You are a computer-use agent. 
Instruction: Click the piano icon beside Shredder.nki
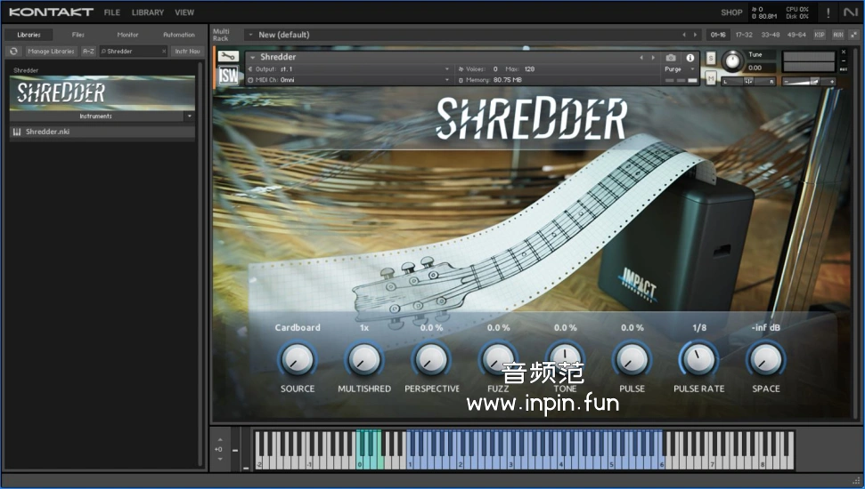pyautogui.click(x=17, y=132)
